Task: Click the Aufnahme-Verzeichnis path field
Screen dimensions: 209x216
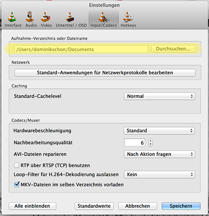Action: [x=81, y=49]
